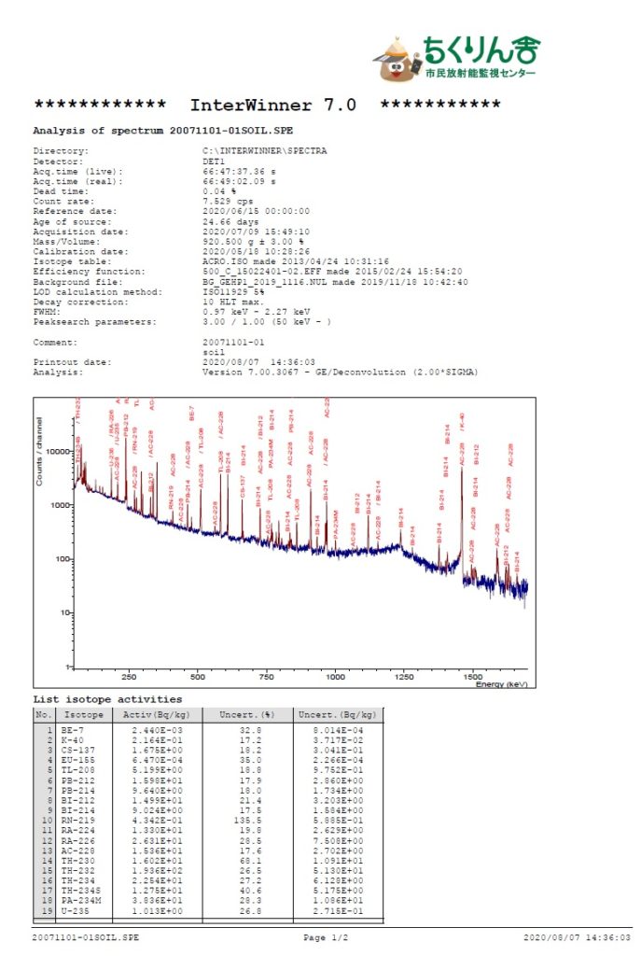The width and height of the screenshot is (641, 956).
Task: Click the 'List isotope activities' heading
Action: pyautogui.click(x=107, y=698)
